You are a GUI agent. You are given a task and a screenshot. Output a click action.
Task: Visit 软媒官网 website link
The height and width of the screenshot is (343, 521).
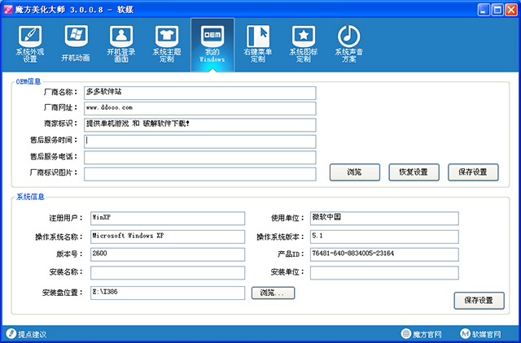point(480,334)
